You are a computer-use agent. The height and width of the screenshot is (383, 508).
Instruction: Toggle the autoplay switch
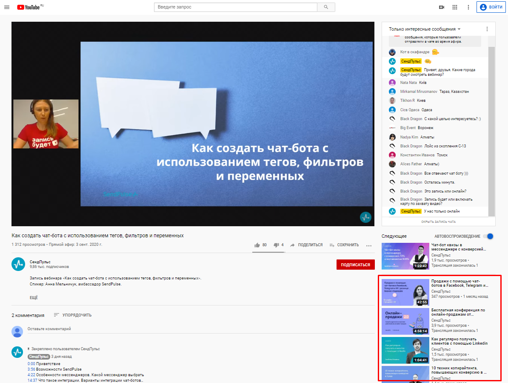coord(488,236)
